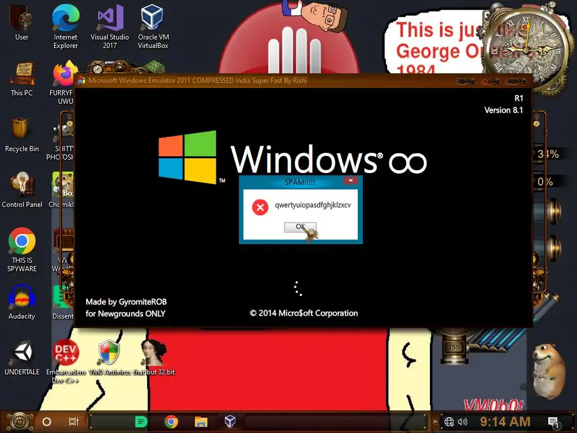Switch to Chrome on the taskbar
Viewport: 577px width, 433px height.
(171, 422)
